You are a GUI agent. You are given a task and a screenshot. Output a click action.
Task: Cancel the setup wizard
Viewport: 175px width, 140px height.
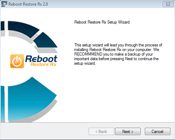click(x=157, y=132)
